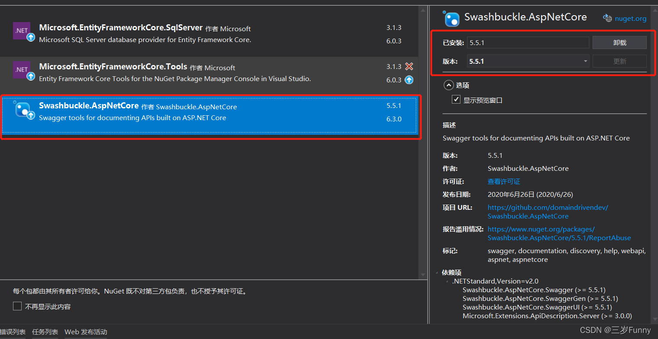The height and width of the screenshot is (339, 658).
Task: Click version 6.3.0 in the Swashbuckle row
Action: (394, 119)
